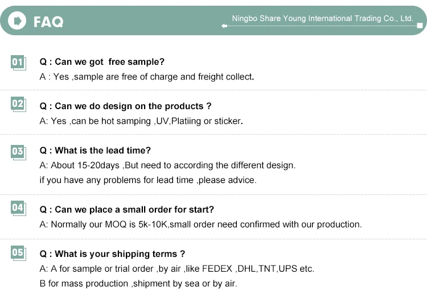Click the FAQ header title
Image resolution: width=427 pixels, height=299 pixels.
(48, 22)
